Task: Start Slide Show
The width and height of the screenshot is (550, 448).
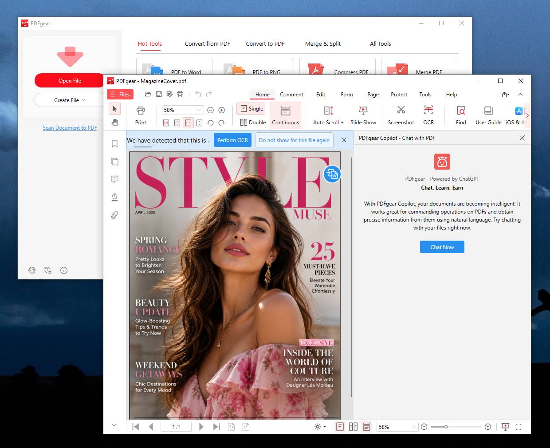Action: pos(363,115)
